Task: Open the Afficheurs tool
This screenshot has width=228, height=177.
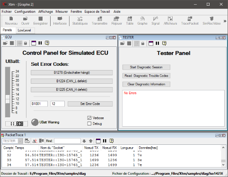Action: (170, 21)
